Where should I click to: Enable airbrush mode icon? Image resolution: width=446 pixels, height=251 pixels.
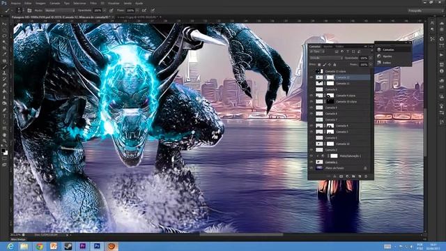[144, 10]
